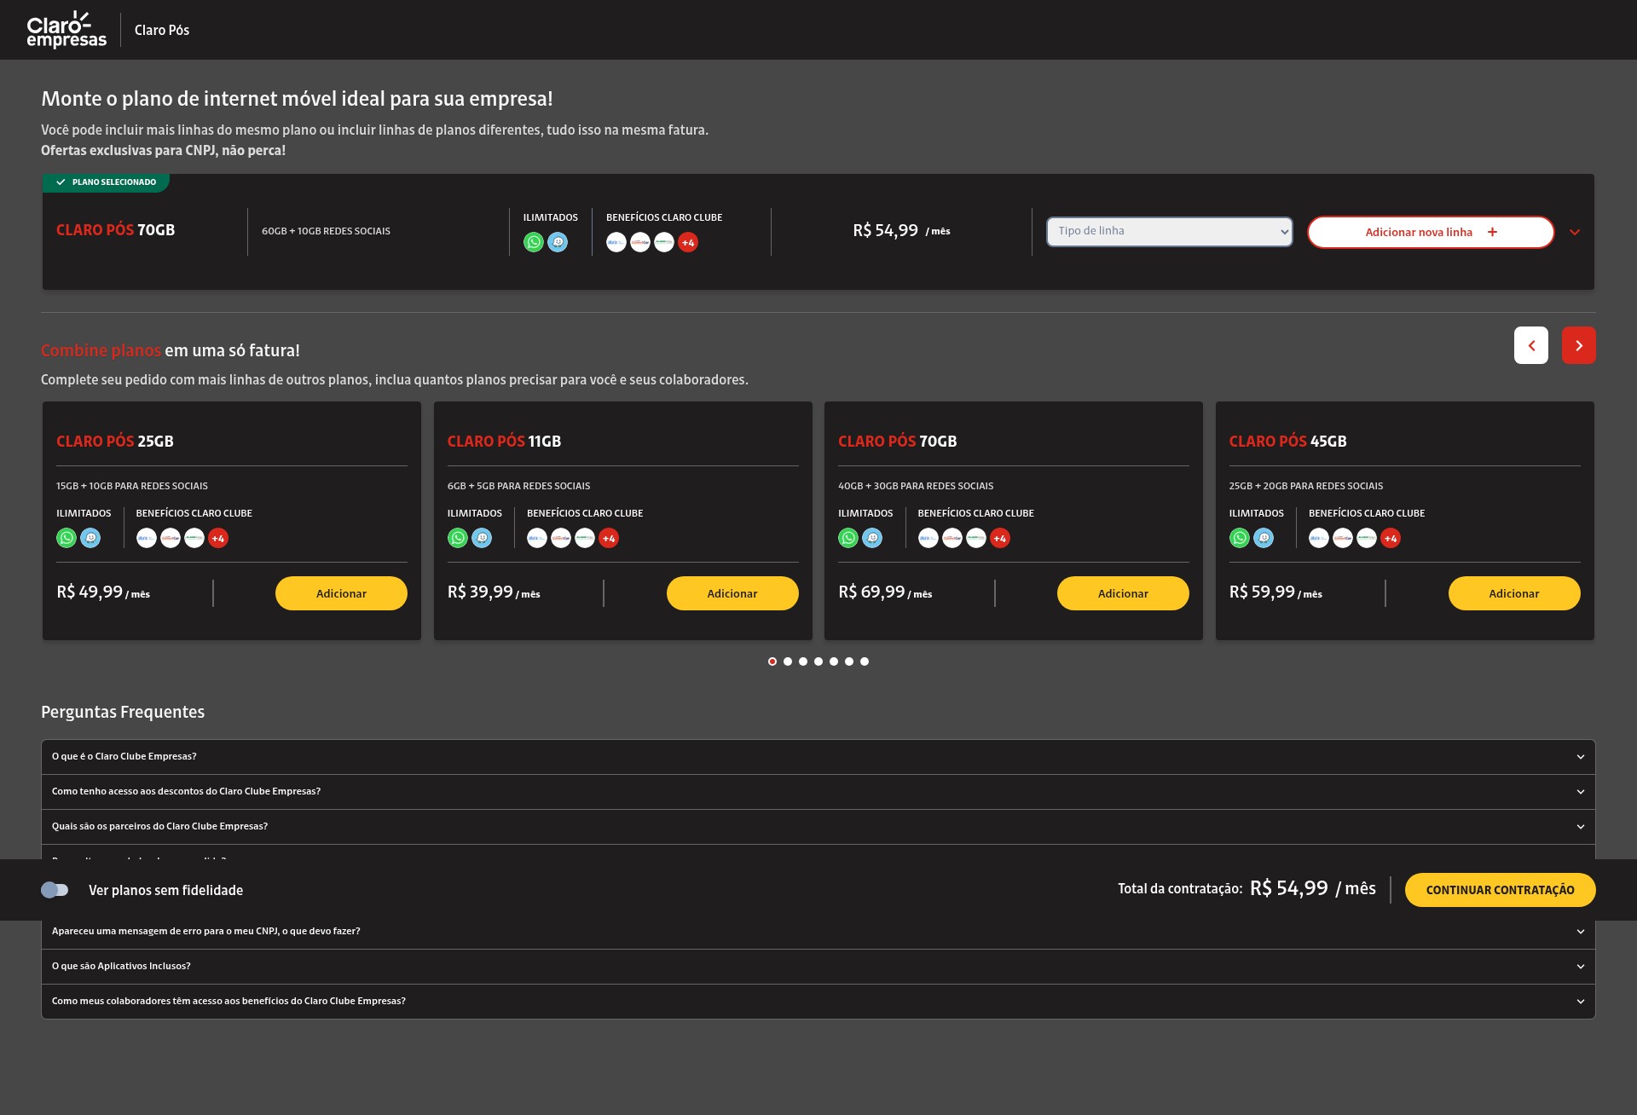This screenshot has height=1115, width=1637.
Task: Select fourth carousel page dot
Action: point(818,661)
